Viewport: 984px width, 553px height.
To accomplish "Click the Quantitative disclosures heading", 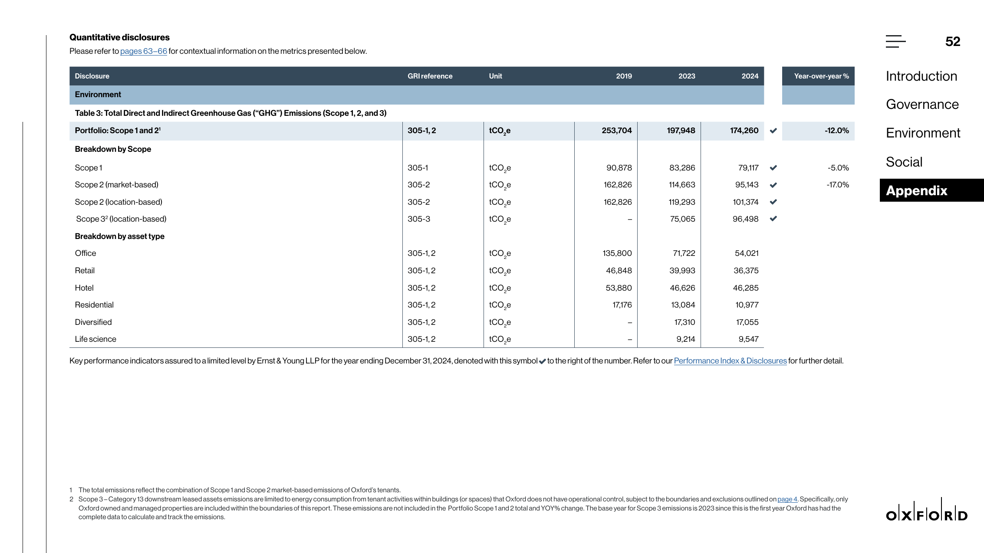I will click(x=119, y=37).
